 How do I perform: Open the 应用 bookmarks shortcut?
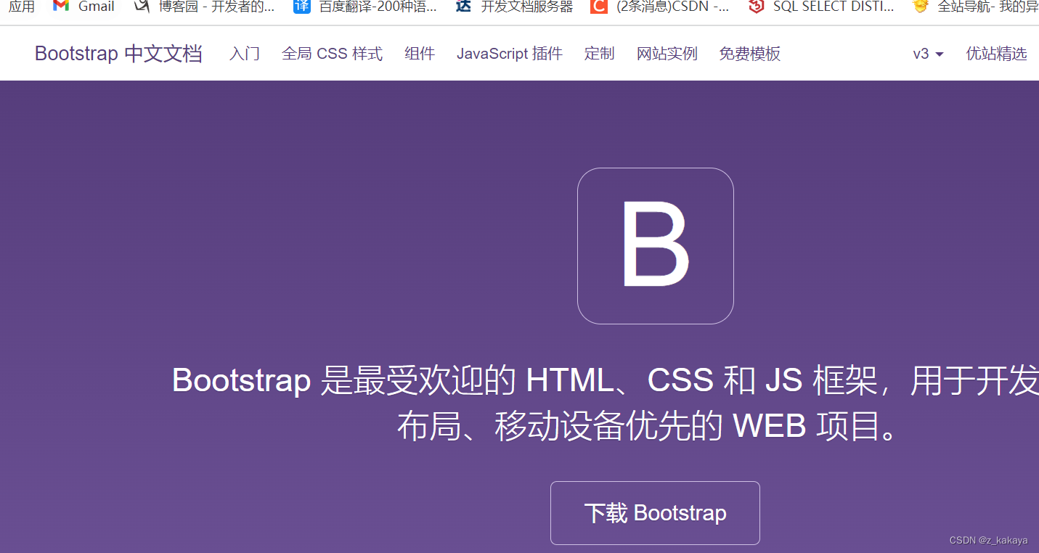[22, 7]
